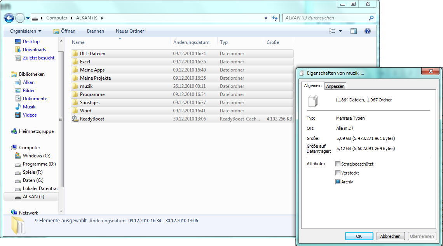
Task: Enable the Schreibgeschützt checkbox
Action: coord(338,164)
